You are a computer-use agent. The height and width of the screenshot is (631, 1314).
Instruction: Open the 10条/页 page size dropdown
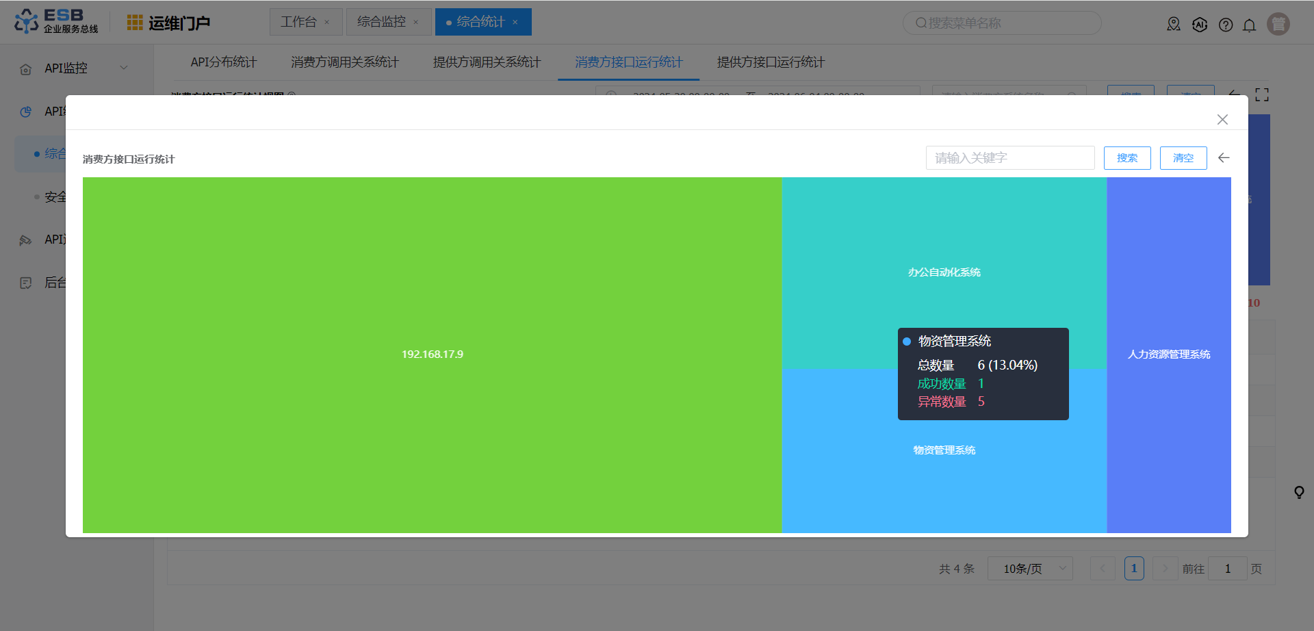[x=1029, y=569]
